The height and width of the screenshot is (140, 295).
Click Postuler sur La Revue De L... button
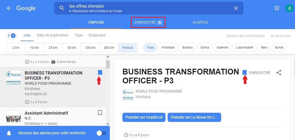coord(194,117)
